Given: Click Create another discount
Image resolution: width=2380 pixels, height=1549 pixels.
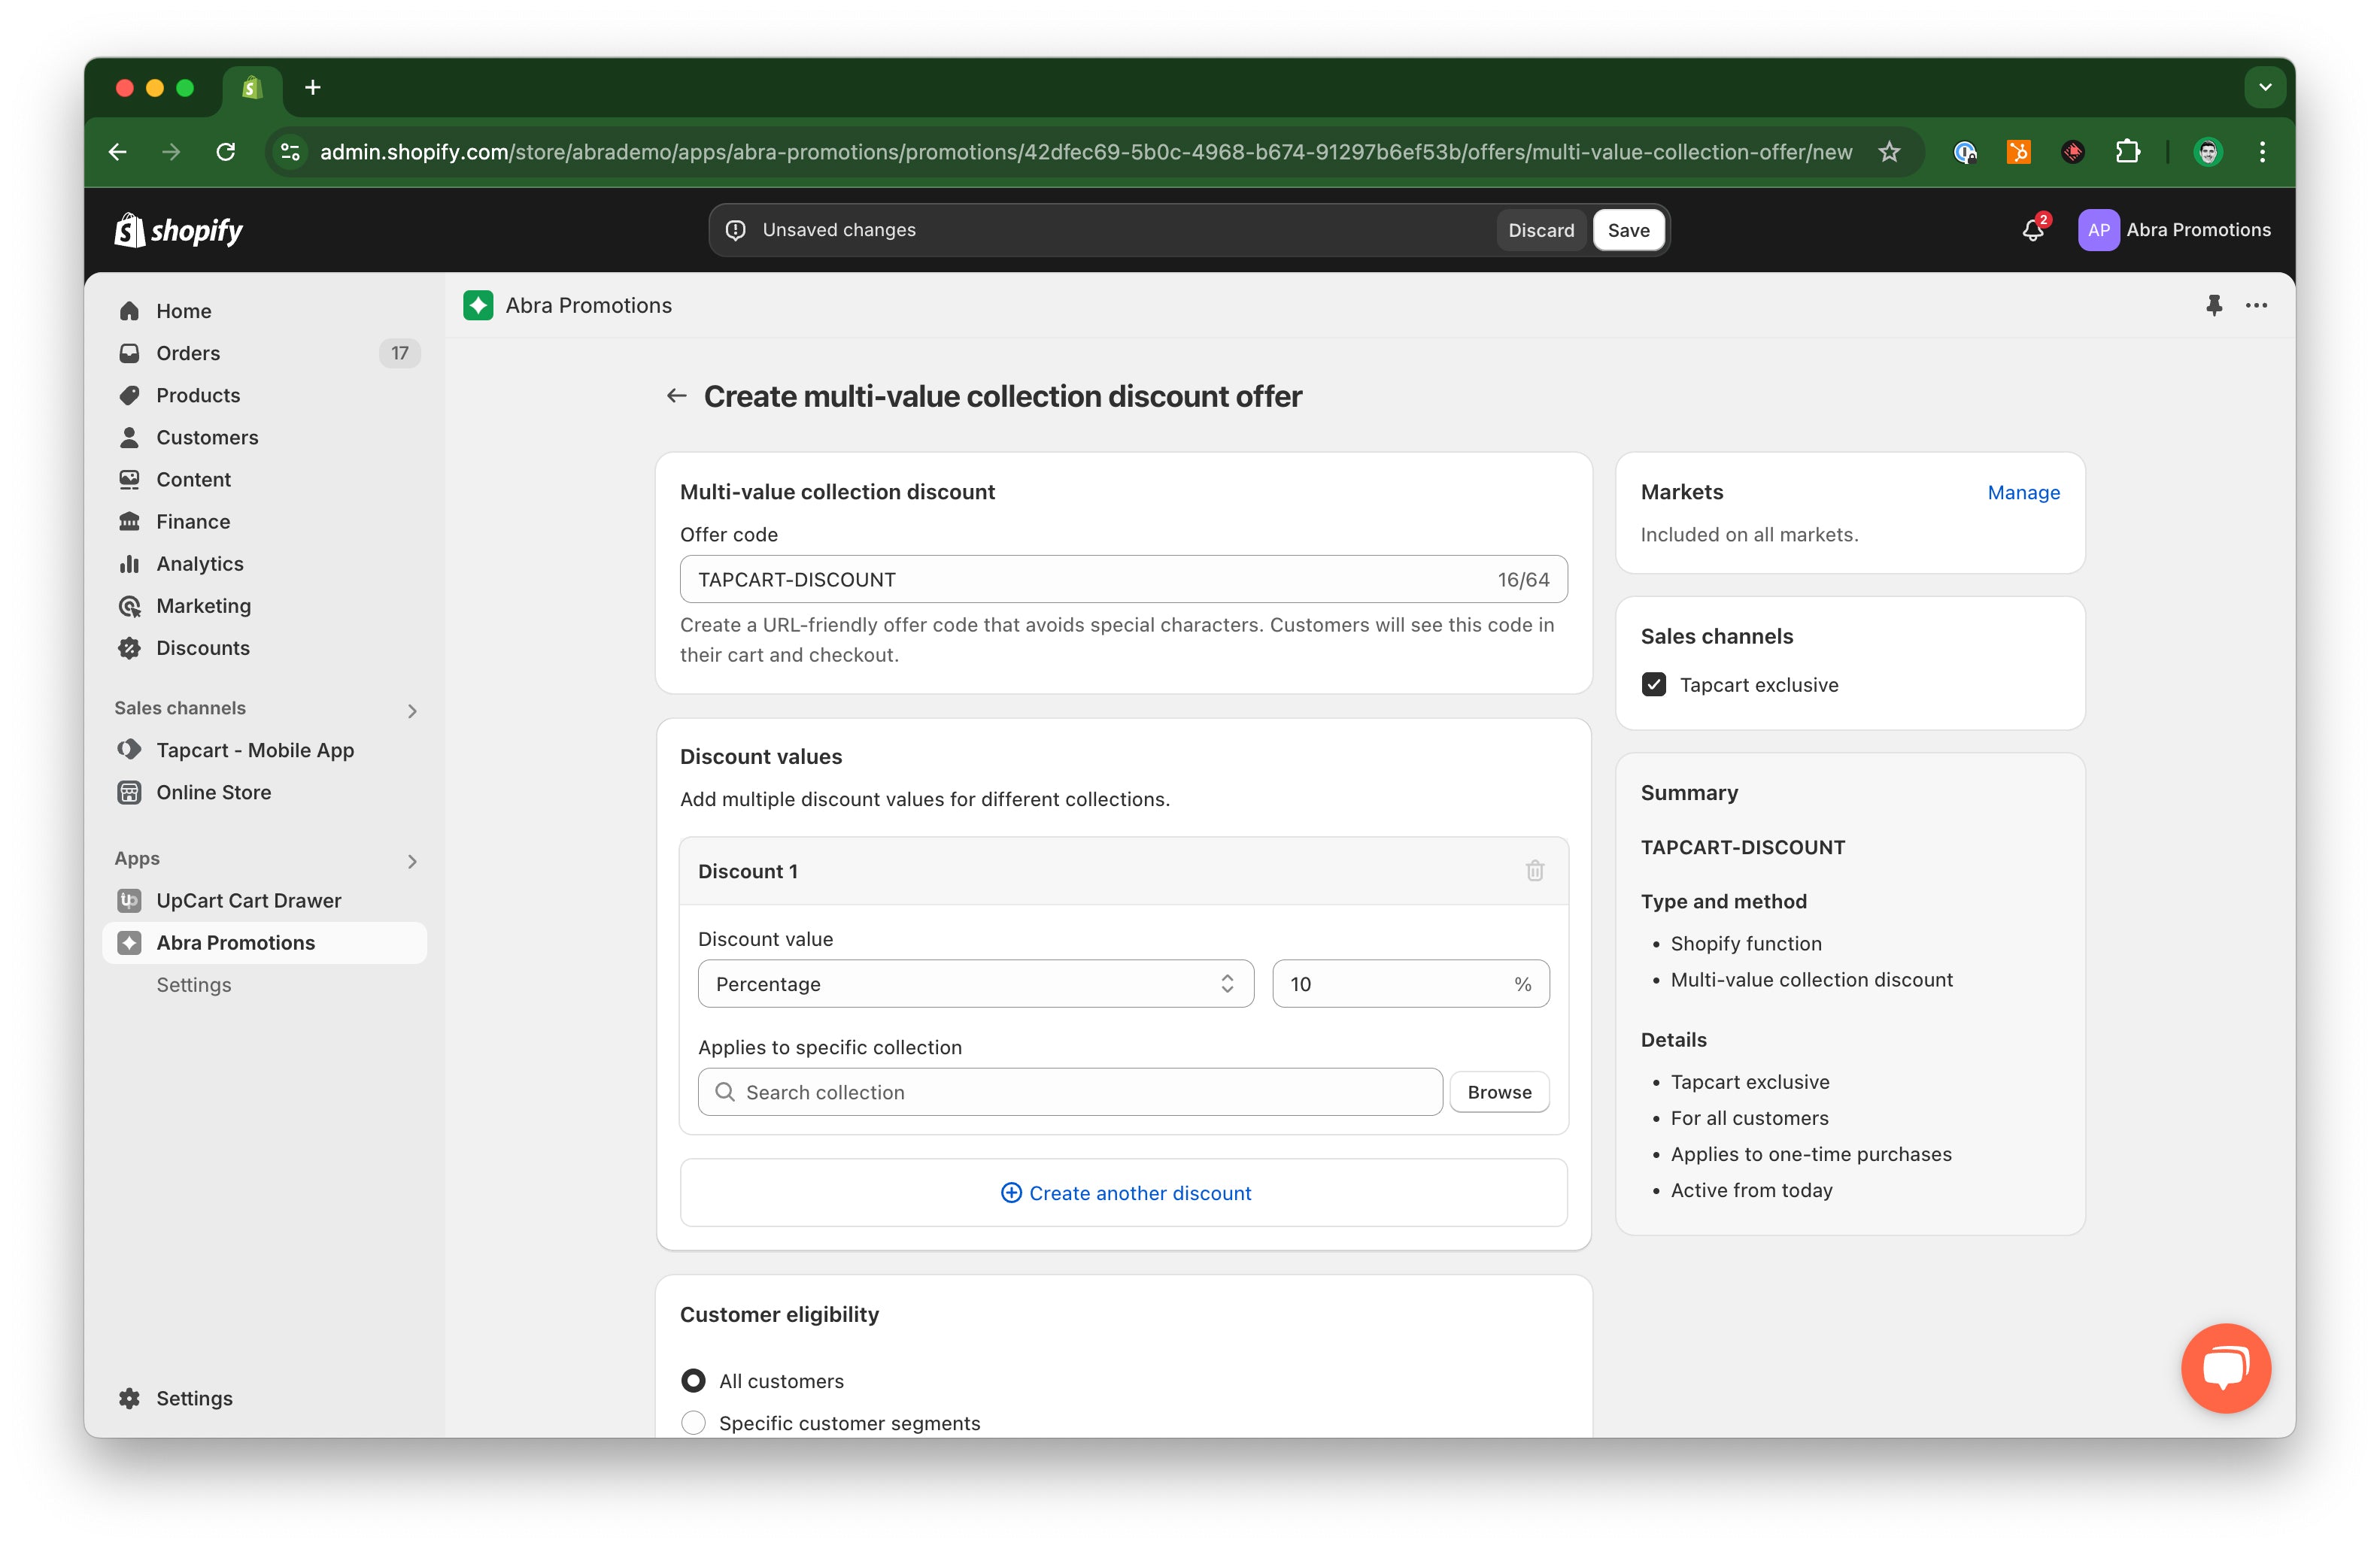Looking at the screenshot, I should [x=1124, y=1193].
